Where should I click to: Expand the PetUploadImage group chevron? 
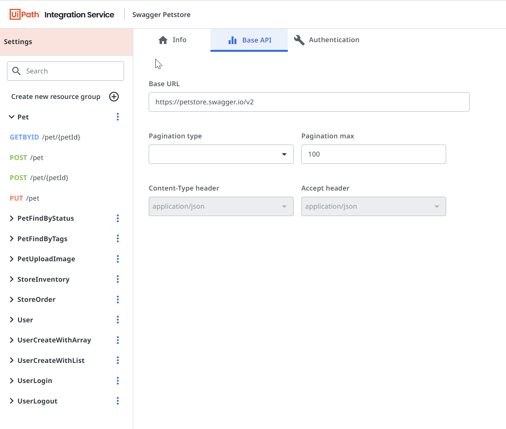pyautogui.click(x=12, y=259)
